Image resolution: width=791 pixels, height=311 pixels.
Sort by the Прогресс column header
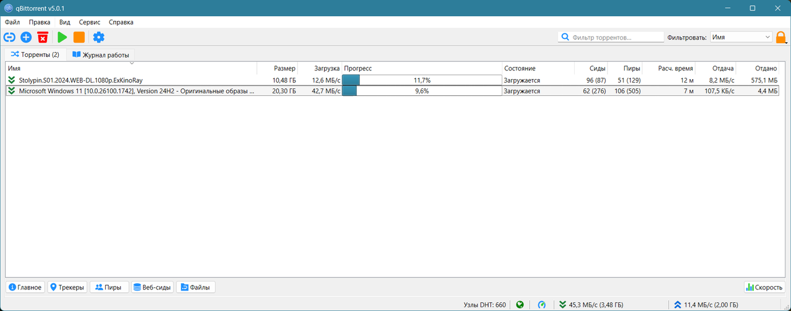tap(422, 68)
